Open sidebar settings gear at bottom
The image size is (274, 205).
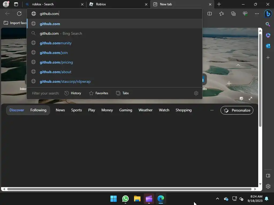point(268,186)
